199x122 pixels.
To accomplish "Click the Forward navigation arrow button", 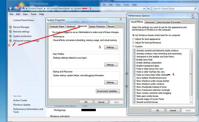I will point(16,9).
